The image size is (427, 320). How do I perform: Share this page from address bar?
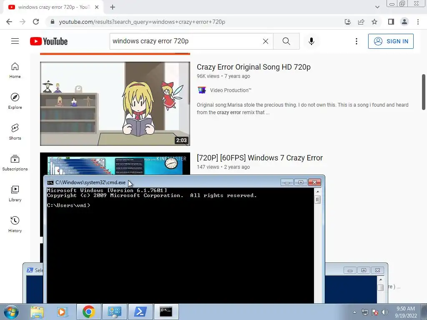tap(361, 22)
